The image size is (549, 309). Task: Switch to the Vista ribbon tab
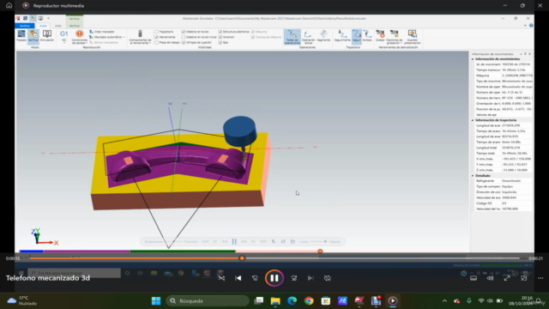coord(57,26)
